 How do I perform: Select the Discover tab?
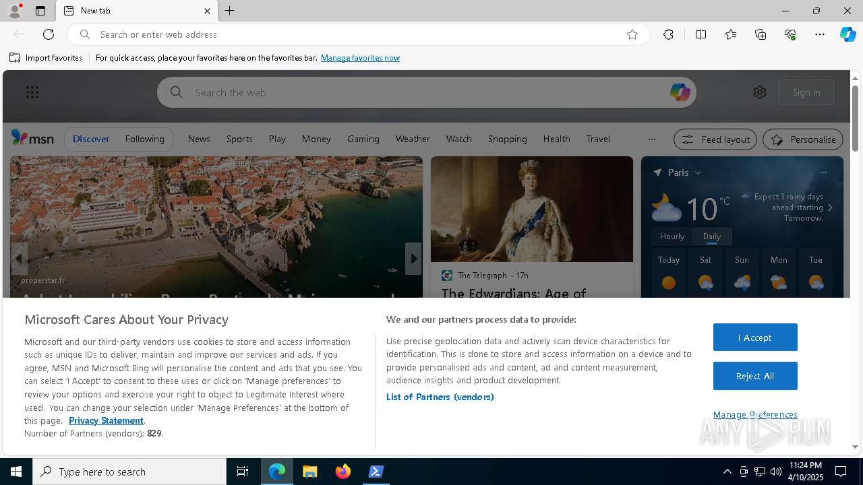click(x=91, y=139)
